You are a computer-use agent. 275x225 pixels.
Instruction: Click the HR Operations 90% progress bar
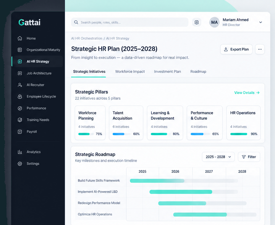click(239, 134)
